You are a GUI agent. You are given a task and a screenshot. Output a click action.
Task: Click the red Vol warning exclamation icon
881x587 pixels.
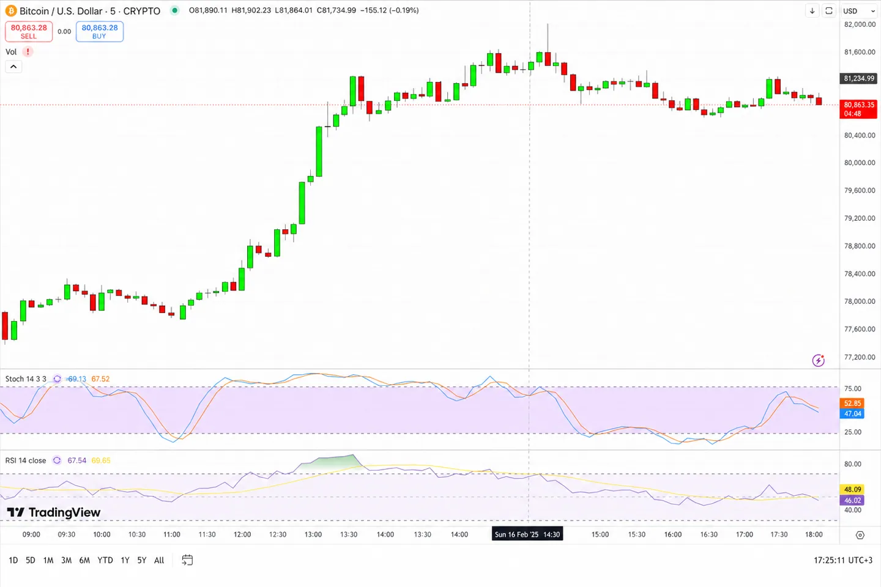tap(28, 52)
